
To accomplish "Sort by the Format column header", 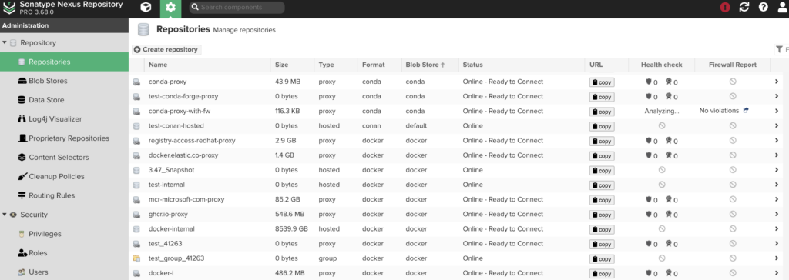I will pyautogui.click(x=379, y=65).
